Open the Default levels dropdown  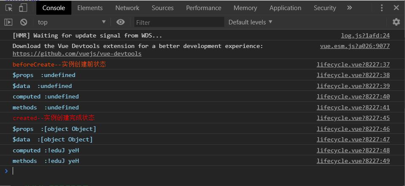250,22
